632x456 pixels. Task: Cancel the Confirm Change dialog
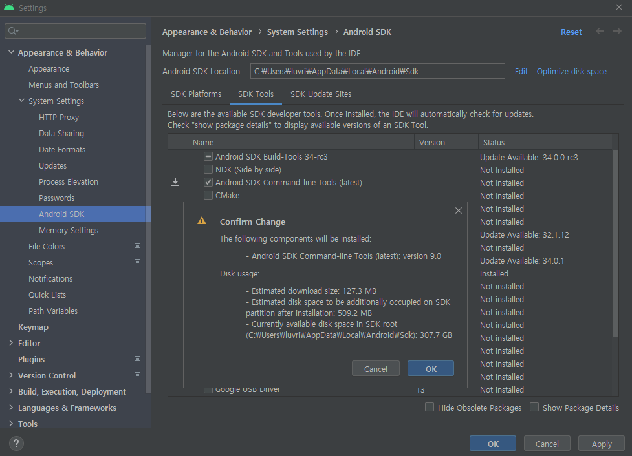[x=376, y=369]
